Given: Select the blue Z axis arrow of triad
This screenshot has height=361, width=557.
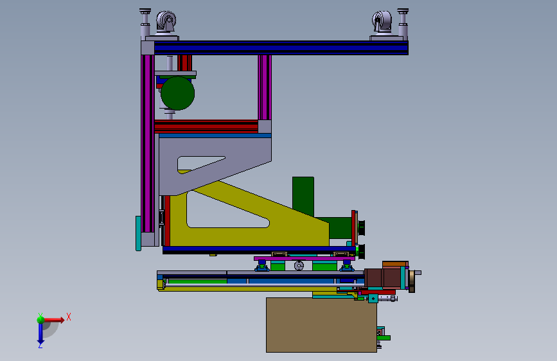Looking at the screenshot, I should pyautogui.click(x=40, y=333).
